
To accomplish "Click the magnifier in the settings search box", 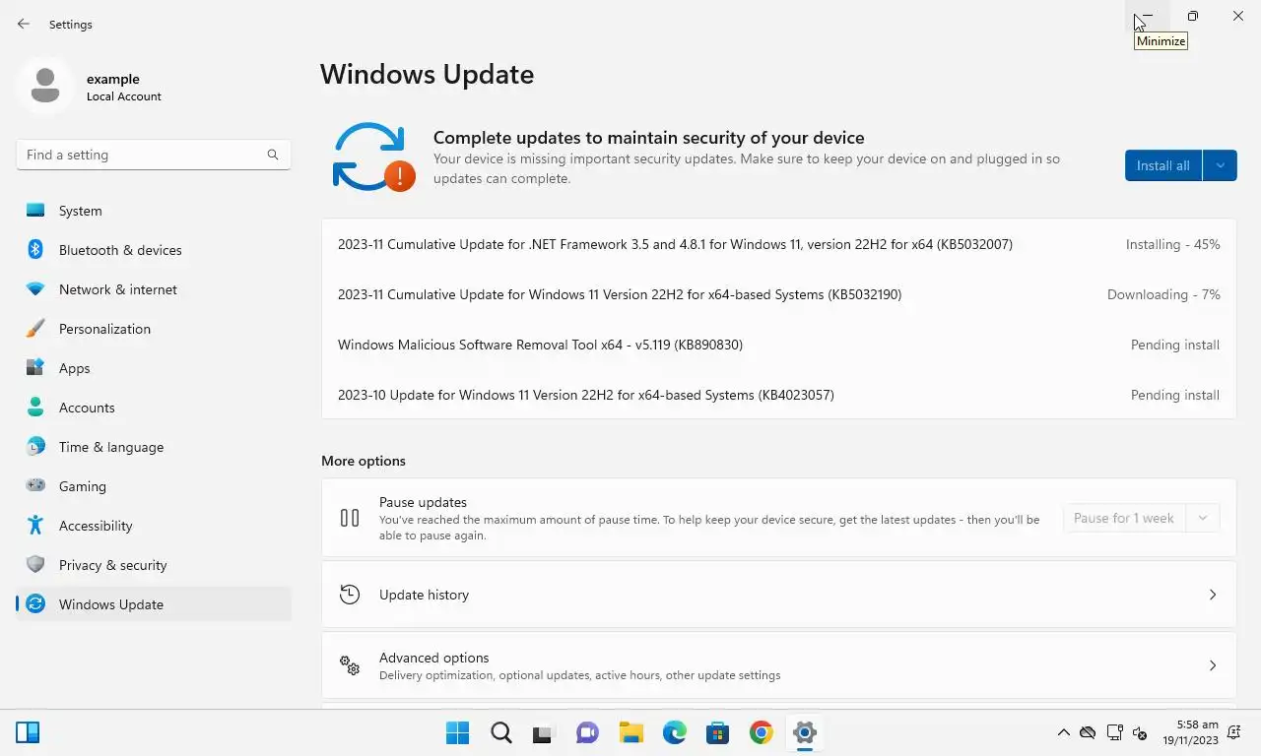I will (x=273, y=155).
